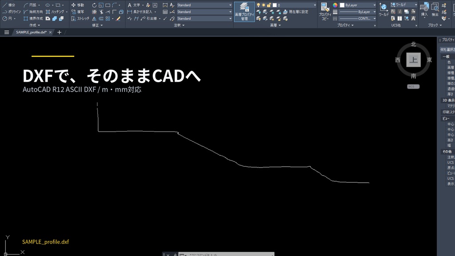Switch to SAMPLE_profile.dxf tab

click(x=31, y=32)
